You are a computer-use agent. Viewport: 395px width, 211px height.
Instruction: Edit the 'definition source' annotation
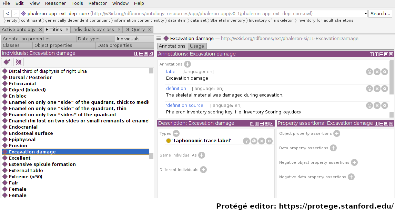point(384,105)
